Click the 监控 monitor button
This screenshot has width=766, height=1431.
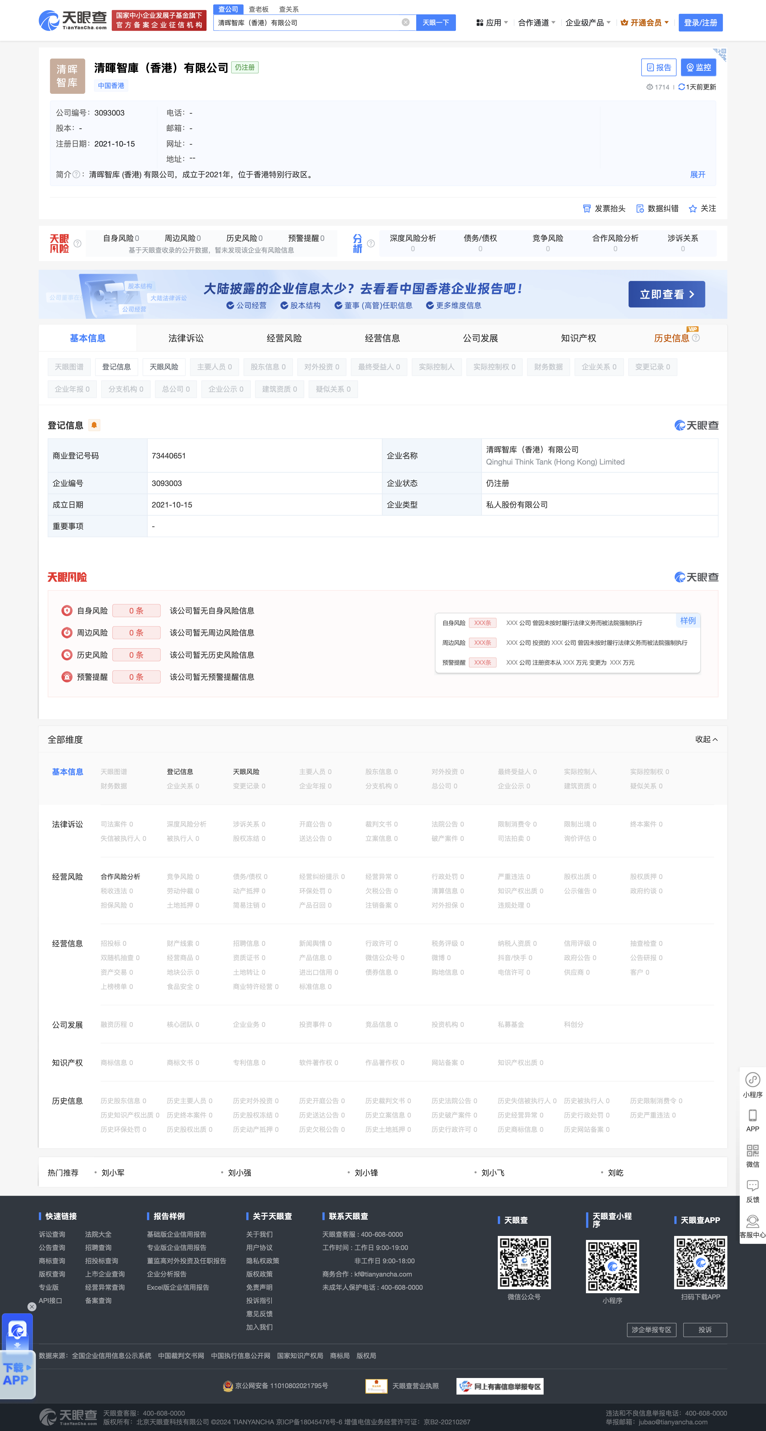pos(698,67)
